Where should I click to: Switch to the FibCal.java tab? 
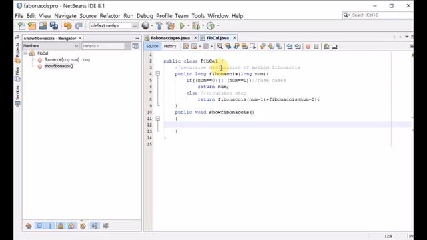point(218,38)
